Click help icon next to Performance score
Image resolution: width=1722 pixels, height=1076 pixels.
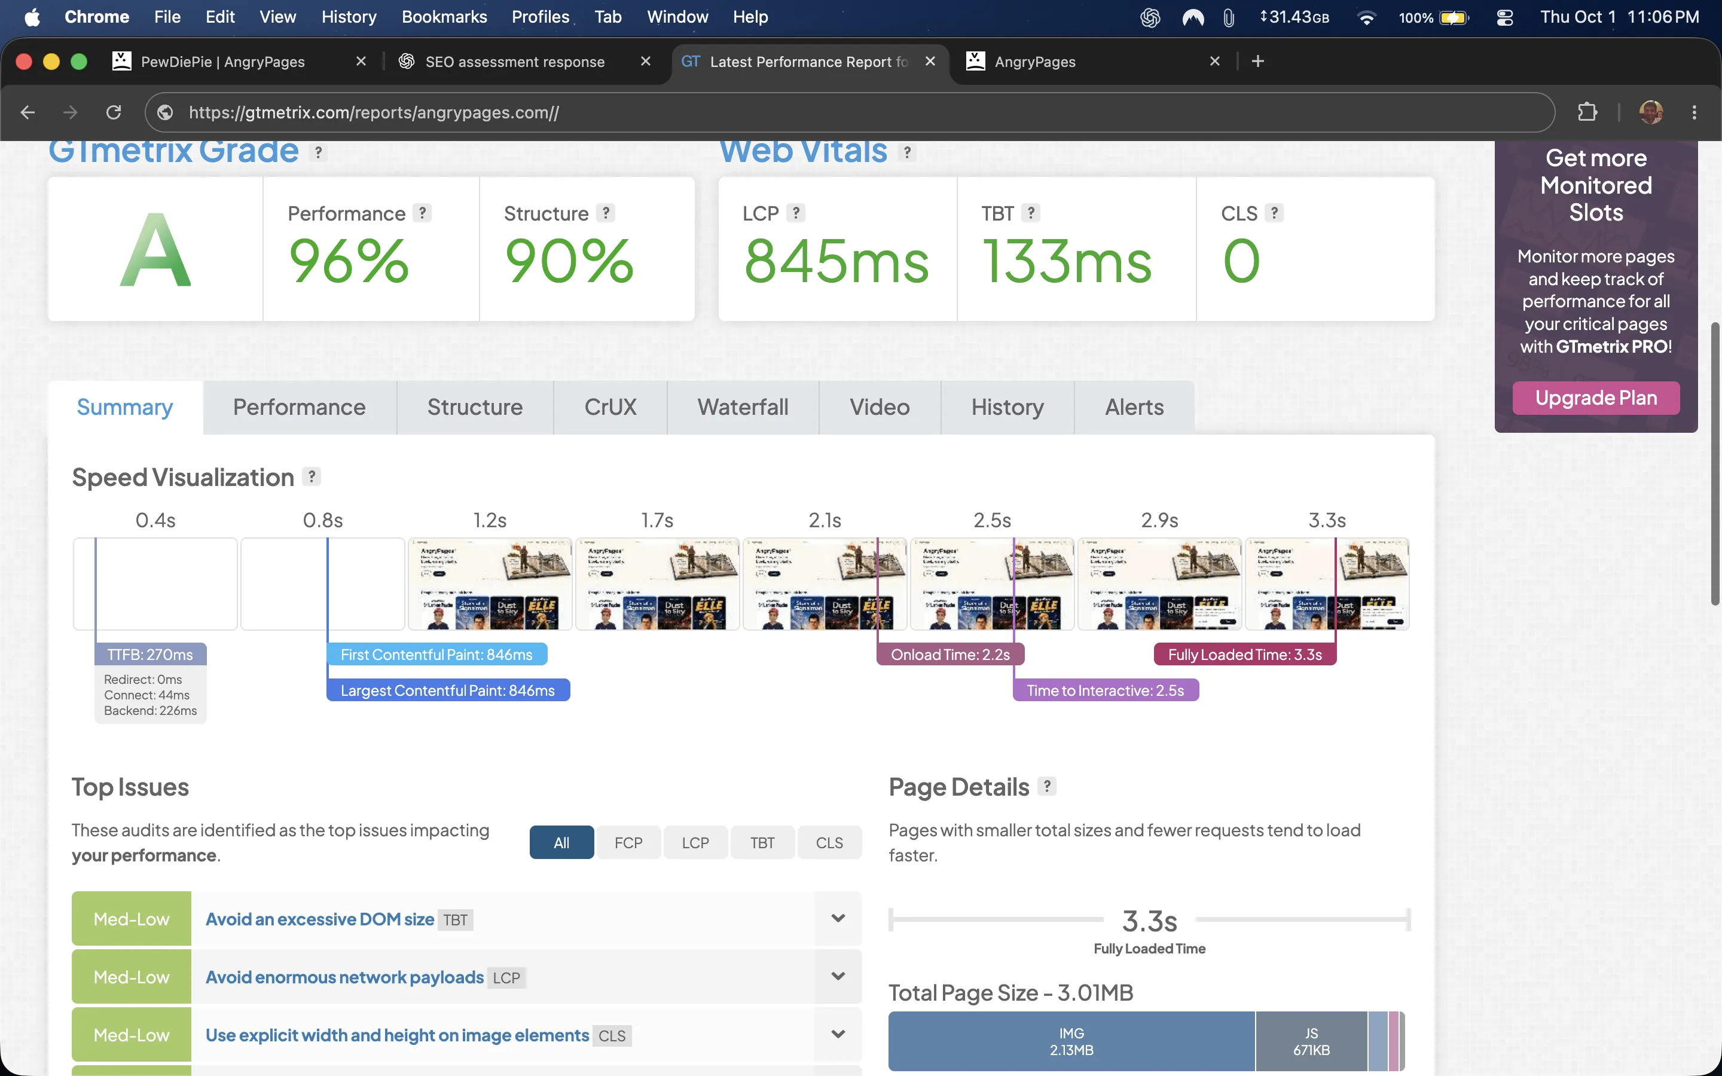coord(423,213)
